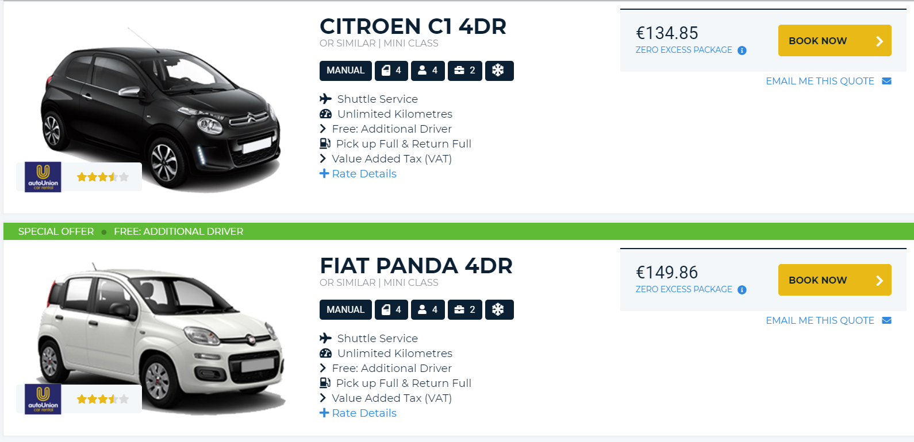Screen dimensions: 914x442
Task: Book the Fiat Panda with Book Now
Action: 835,280
